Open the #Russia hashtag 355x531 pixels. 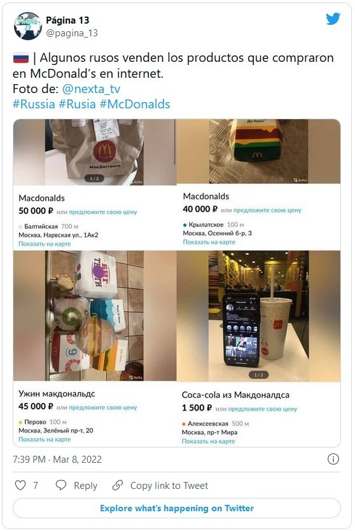click(34, 104)
